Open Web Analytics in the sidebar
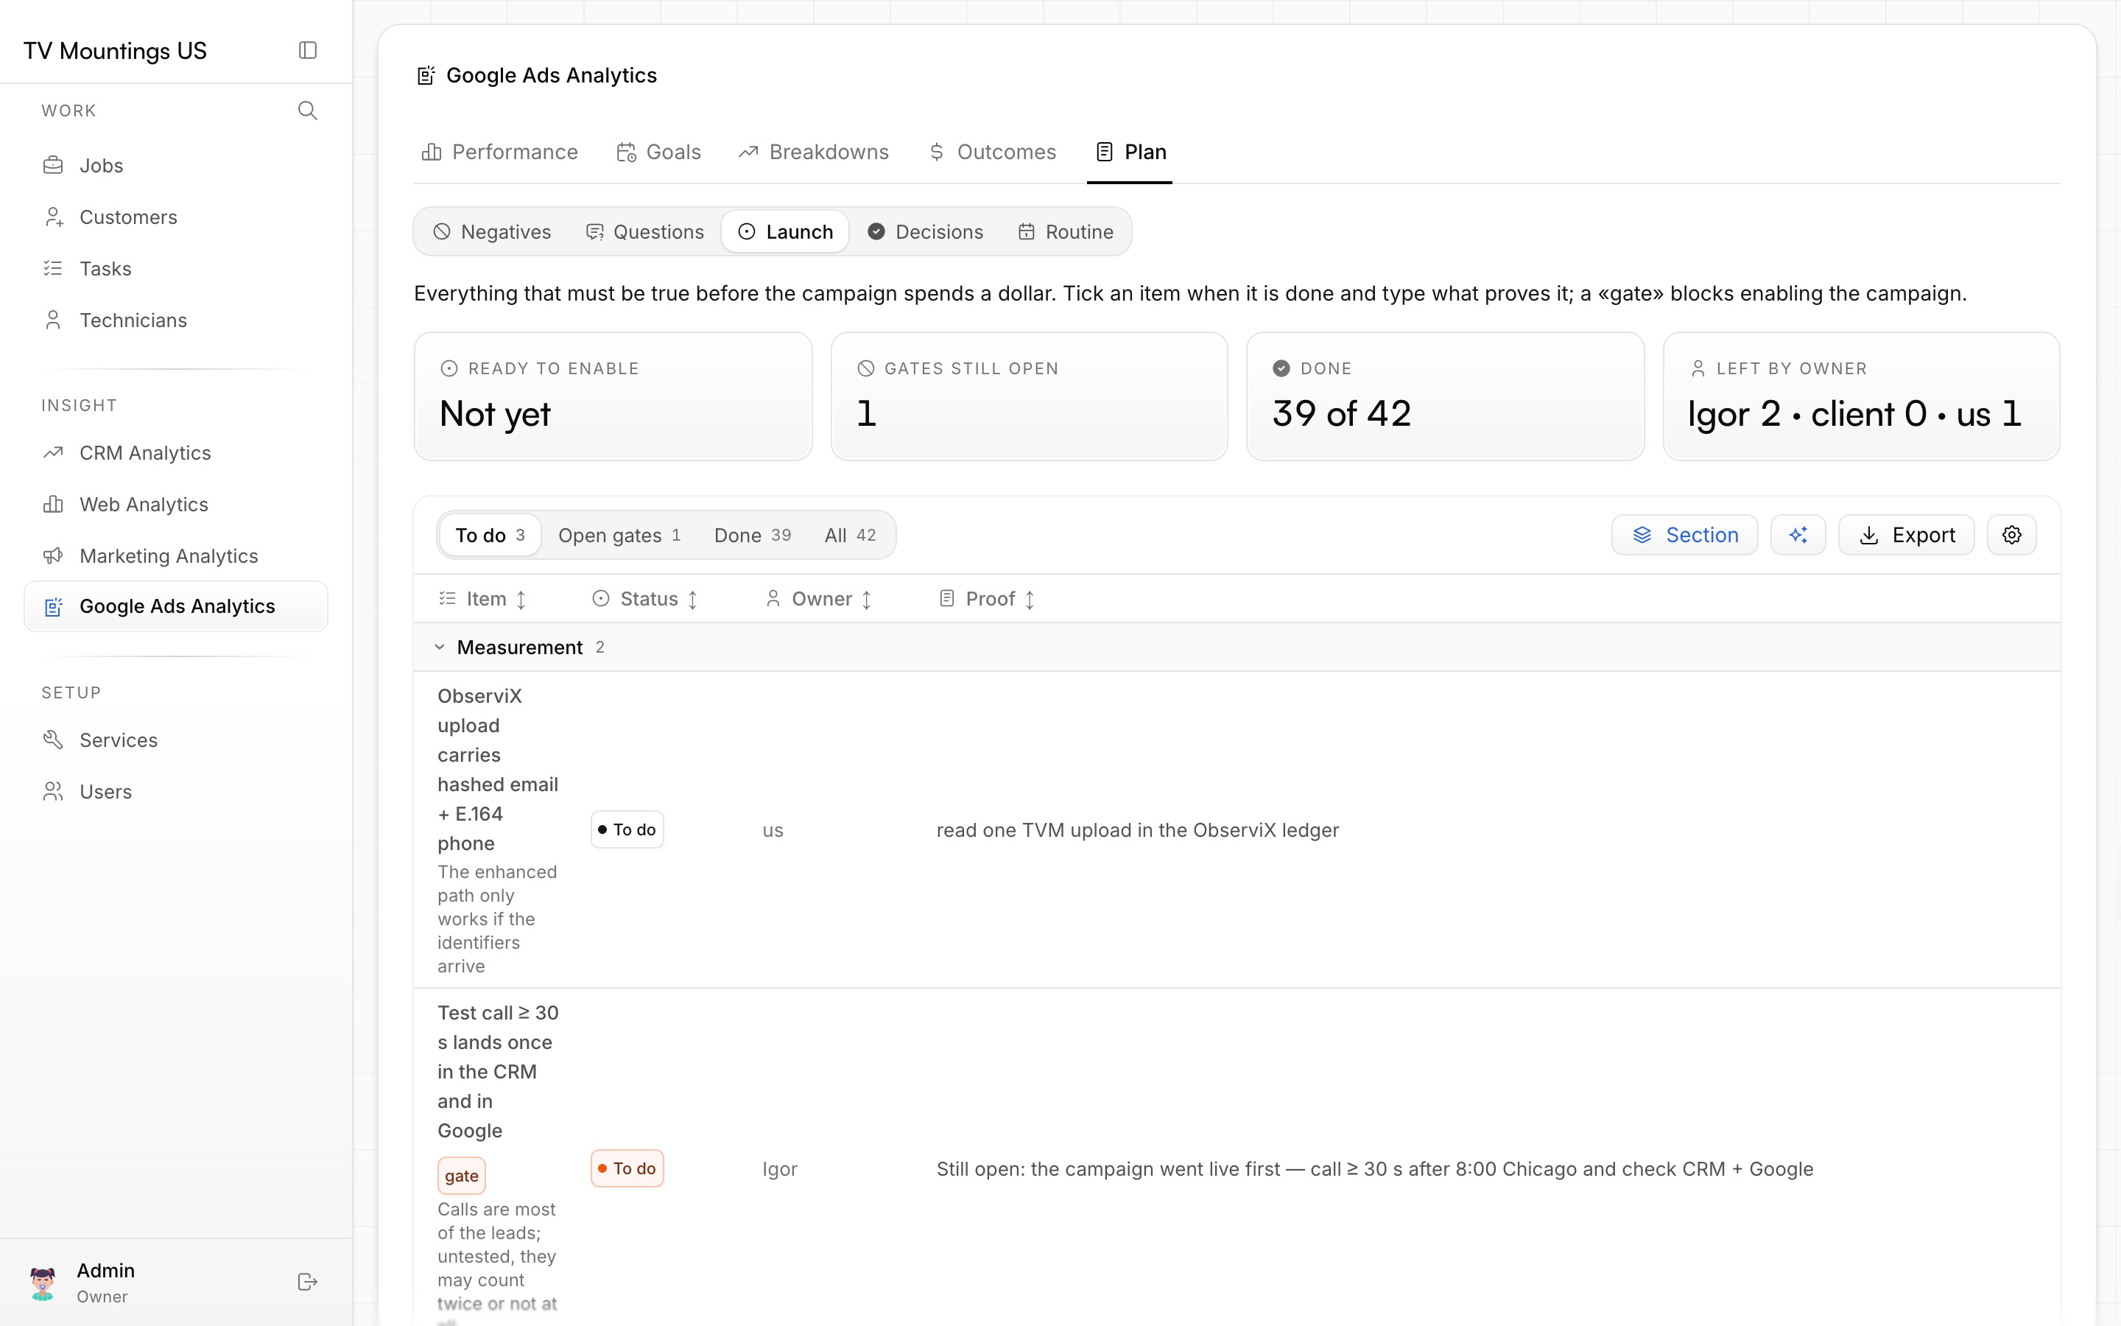 175,505
